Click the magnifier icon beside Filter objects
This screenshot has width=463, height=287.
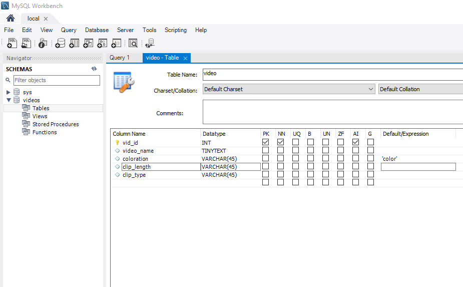tap(8, 80)
